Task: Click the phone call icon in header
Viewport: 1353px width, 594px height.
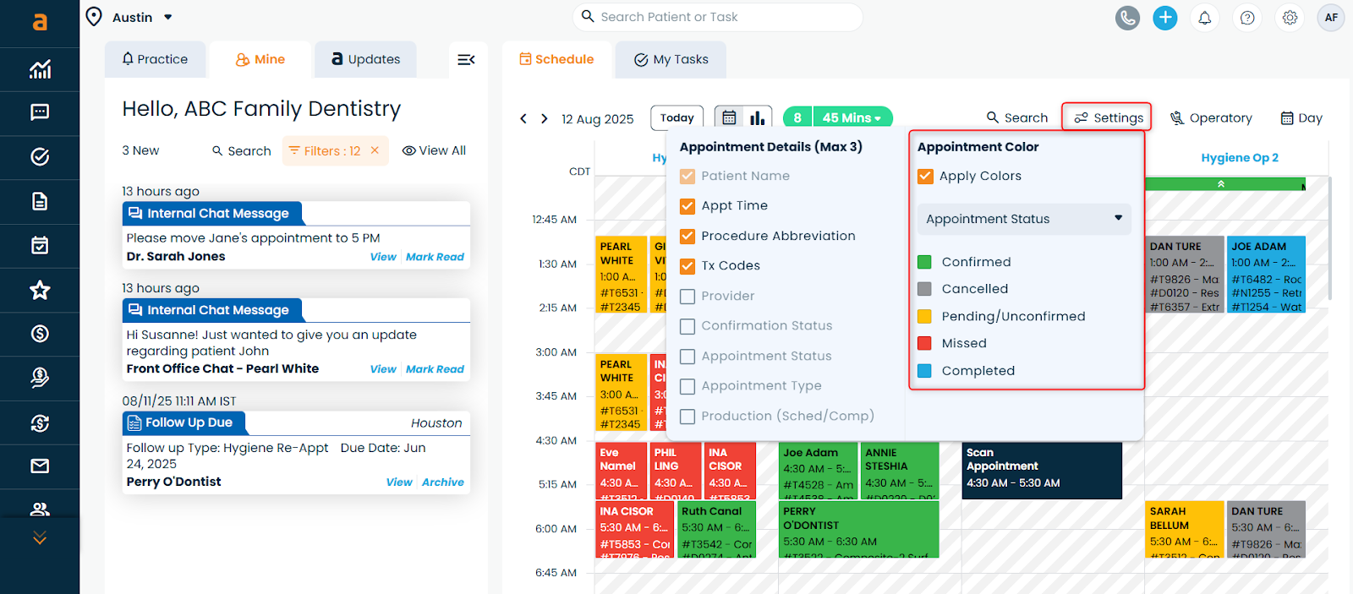Action: coord(1127,18)
